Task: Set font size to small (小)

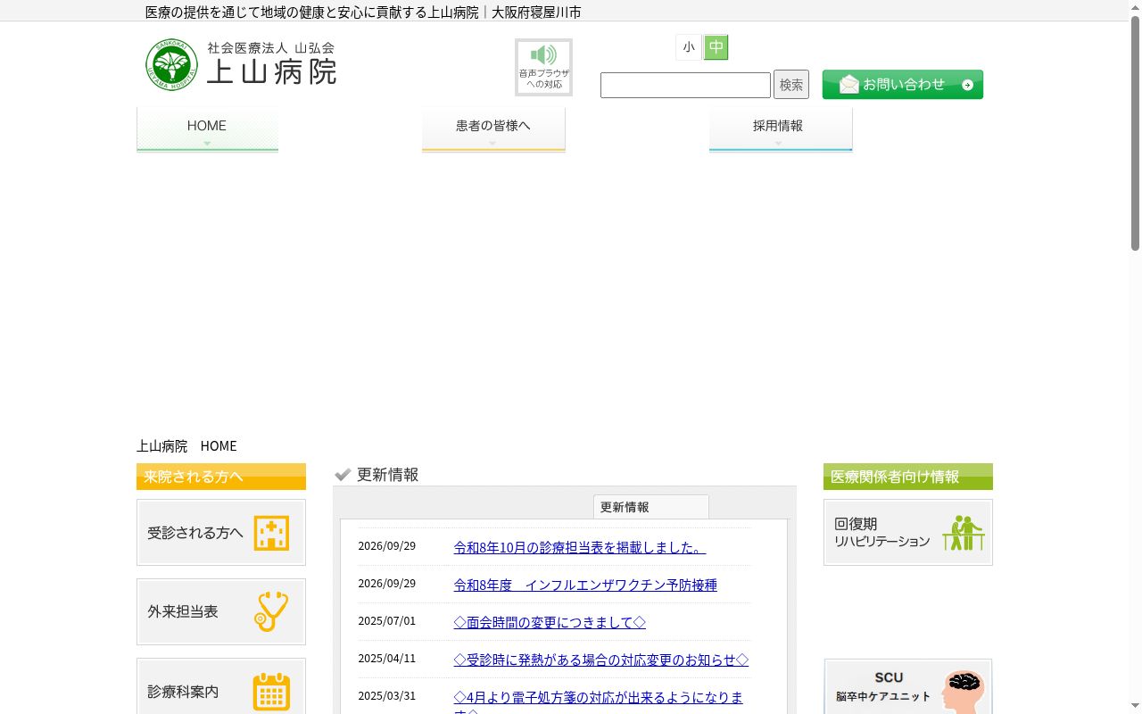Action: point(689,47)
